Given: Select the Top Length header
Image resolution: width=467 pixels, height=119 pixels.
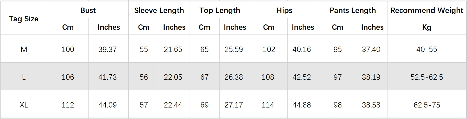Looking at the screenshot, I should pyautogui.click(x=220, y=10).
